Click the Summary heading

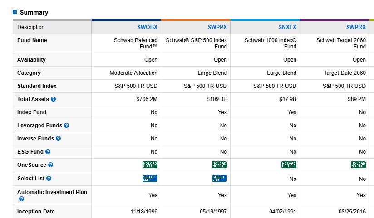pyautogui.click(x=34, y=12)
